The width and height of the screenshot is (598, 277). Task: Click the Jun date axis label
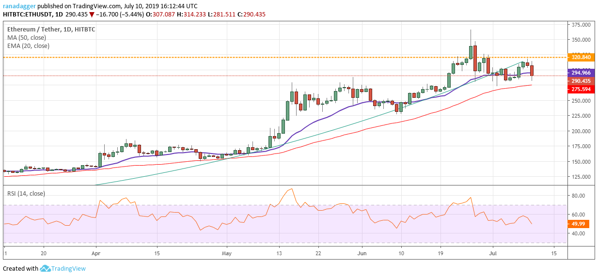tap(362, 253)
